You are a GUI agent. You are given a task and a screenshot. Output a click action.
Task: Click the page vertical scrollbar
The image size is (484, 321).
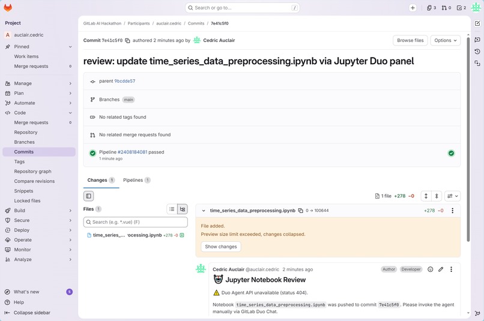click(x=468, y=139)
